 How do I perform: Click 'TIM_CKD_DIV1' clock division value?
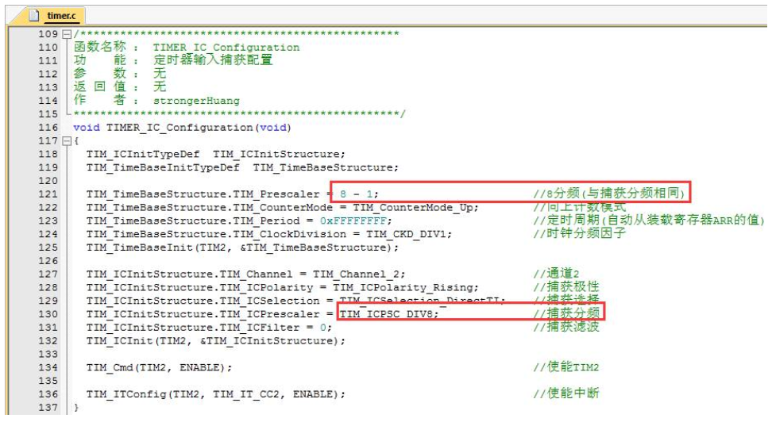click(x=406, y=234)
